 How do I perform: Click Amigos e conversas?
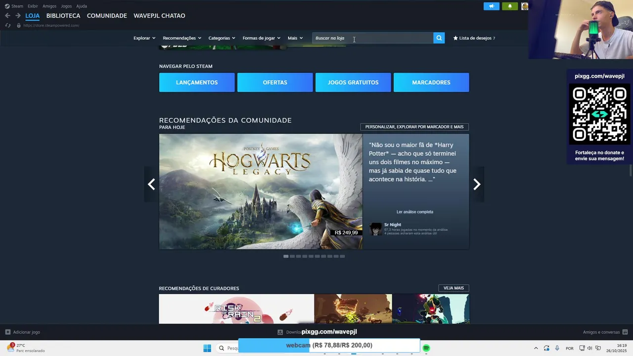click(601, 332)
